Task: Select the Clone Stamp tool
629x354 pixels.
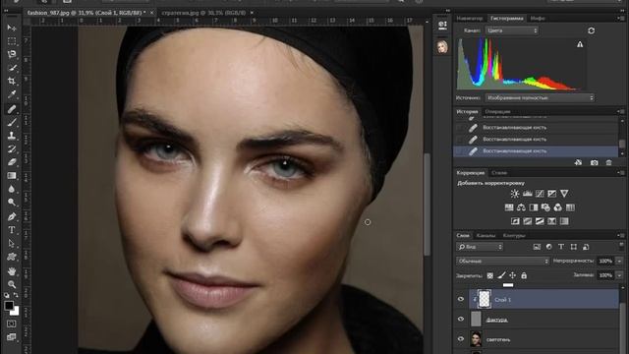Action: [12, 136]
